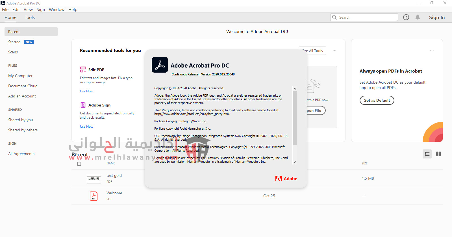Open the test gold file thumbnail
Viewport: 452px width, 237px height.
click(94, 179)
